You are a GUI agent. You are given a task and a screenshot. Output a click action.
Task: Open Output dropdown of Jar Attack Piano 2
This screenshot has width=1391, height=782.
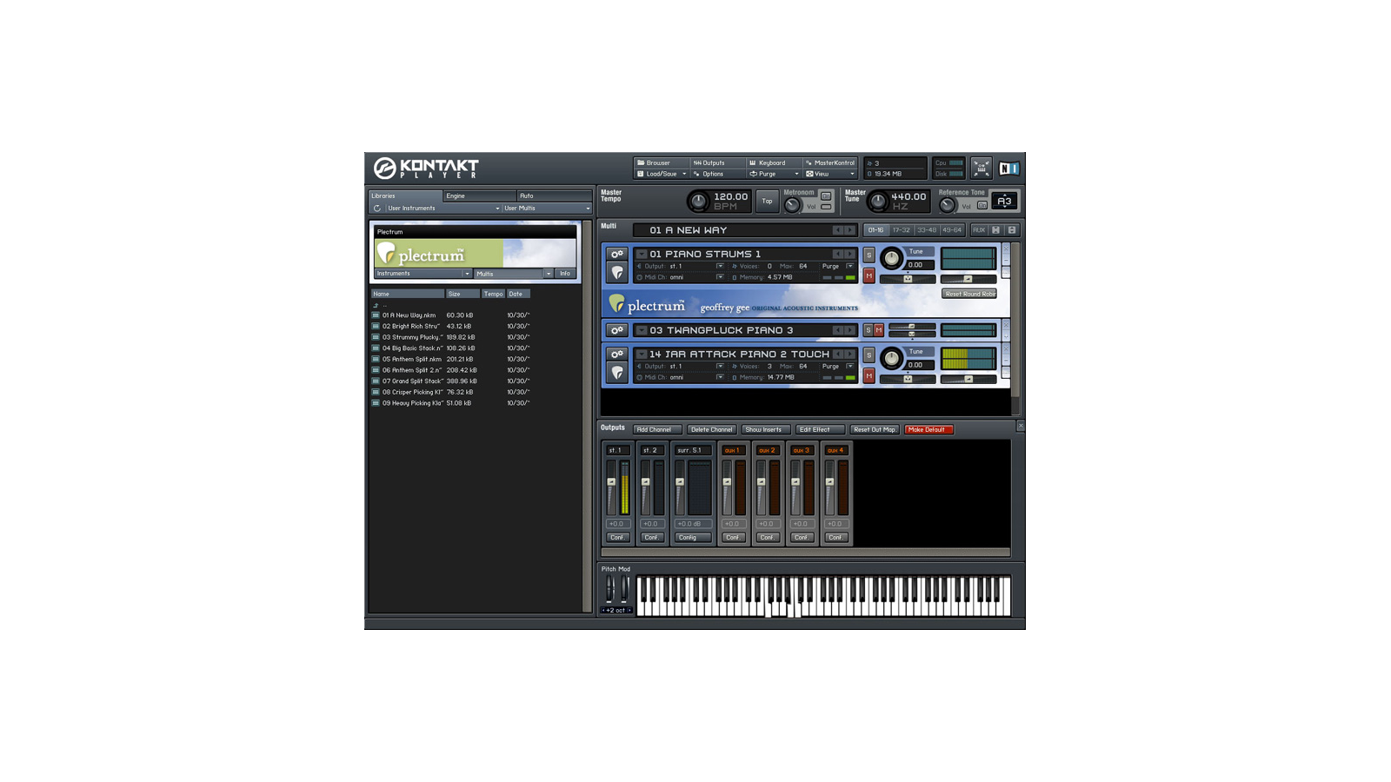coord(720,367)
